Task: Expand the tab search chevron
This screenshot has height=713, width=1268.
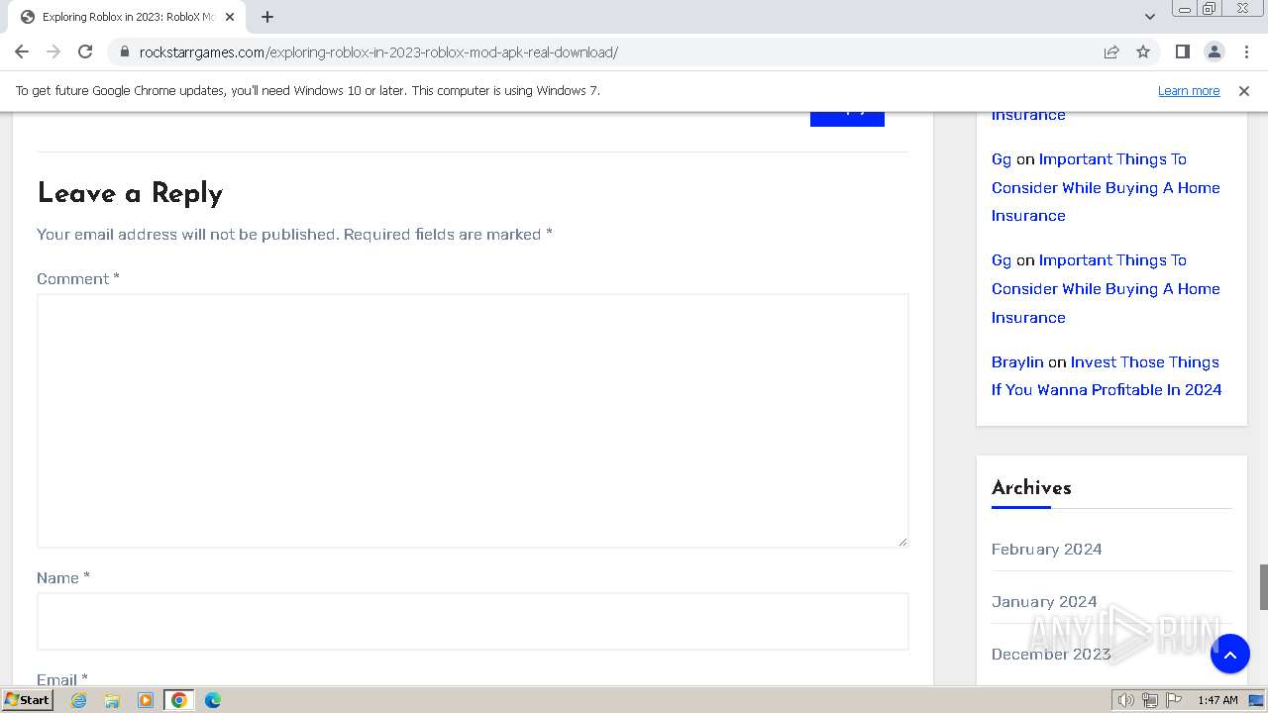Action: [x=1150, y=17]
